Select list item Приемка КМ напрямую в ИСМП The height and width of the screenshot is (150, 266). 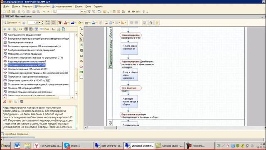(x=24, y=88)
